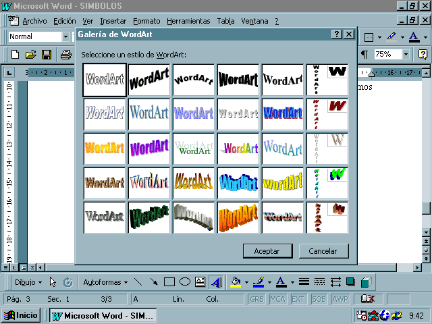Screen dimensions: 432x324
Task: Open the Formato menu
Action: tap(146, 21)
